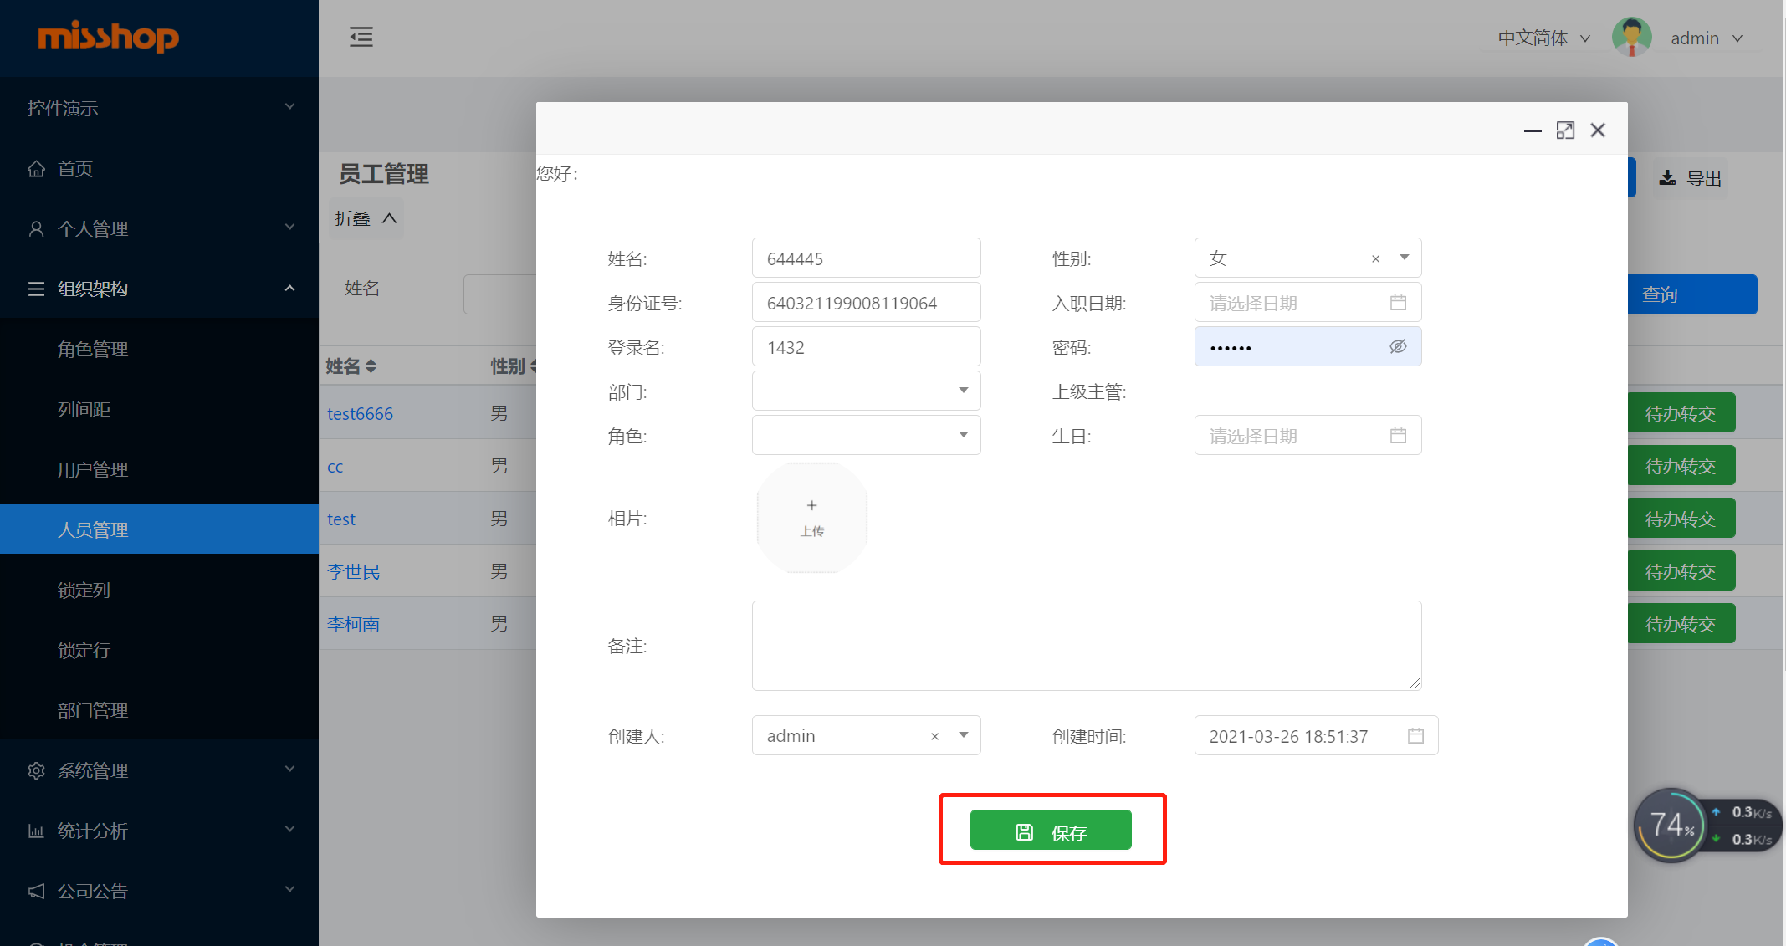Expand the 部门 dropdown
Image resolution: width=1786 pixels, height=946 pixels.
[963, 391]
